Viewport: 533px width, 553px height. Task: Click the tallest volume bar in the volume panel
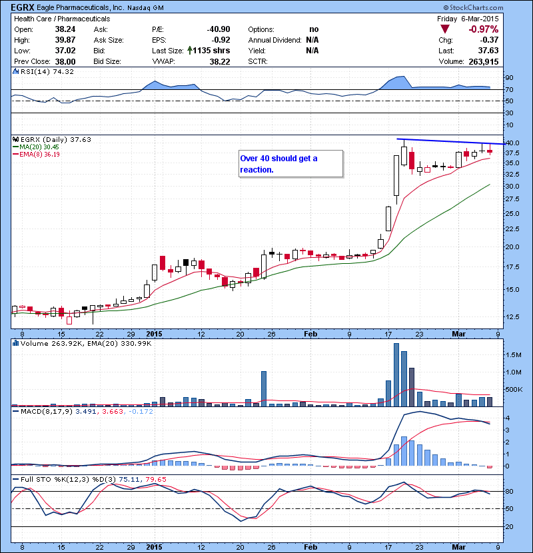pos(396,374)
